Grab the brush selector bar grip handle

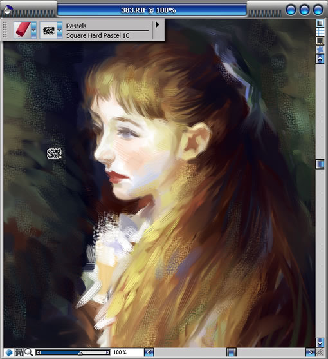pos(5,30)
